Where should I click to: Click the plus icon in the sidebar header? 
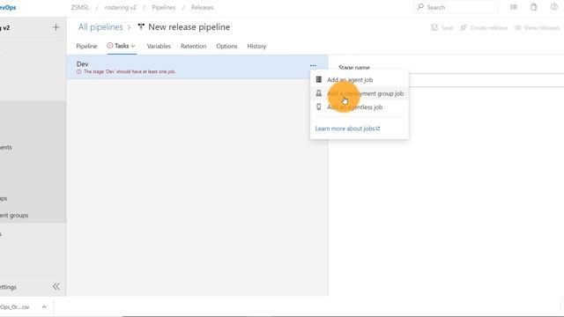tap(56, 27)
